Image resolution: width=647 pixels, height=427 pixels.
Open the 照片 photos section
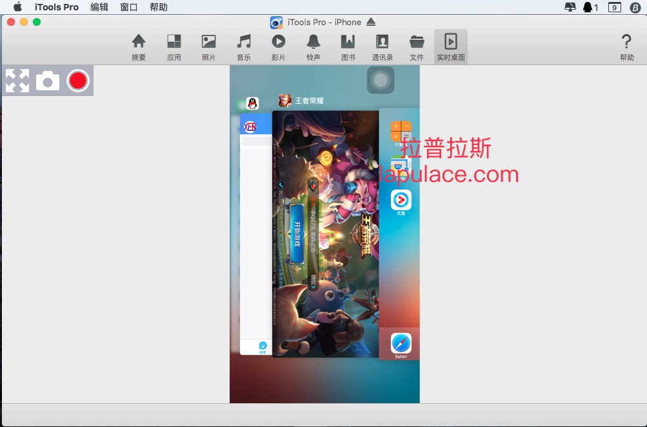click(x=208, y=48)
